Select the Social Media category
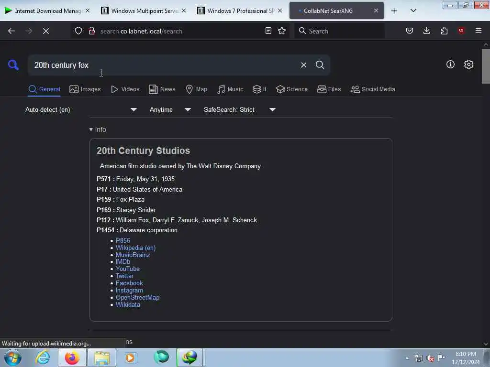The height and width of the screenshot is (367, 490). [x=373, y=89]
